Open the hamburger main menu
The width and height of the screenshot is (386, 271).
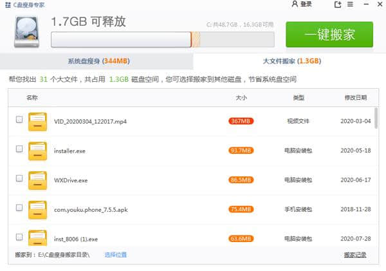coord(351,5)
